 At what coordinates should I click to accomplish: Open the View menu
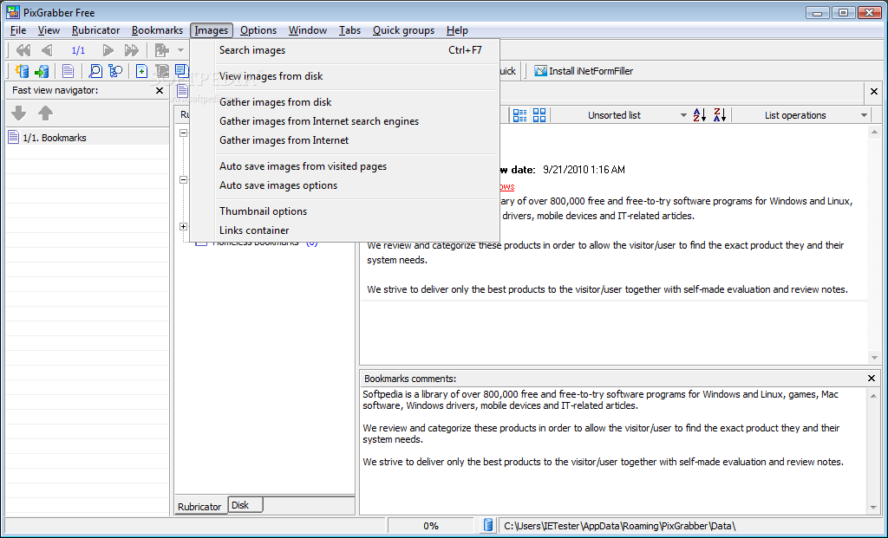click(49, 30)
